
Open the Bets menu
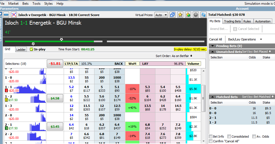[x=25, y=4]
